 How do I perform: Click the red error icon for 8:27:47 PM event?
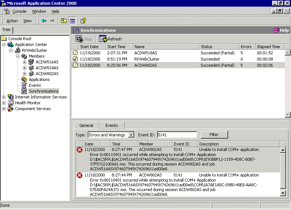click(80, 149)
